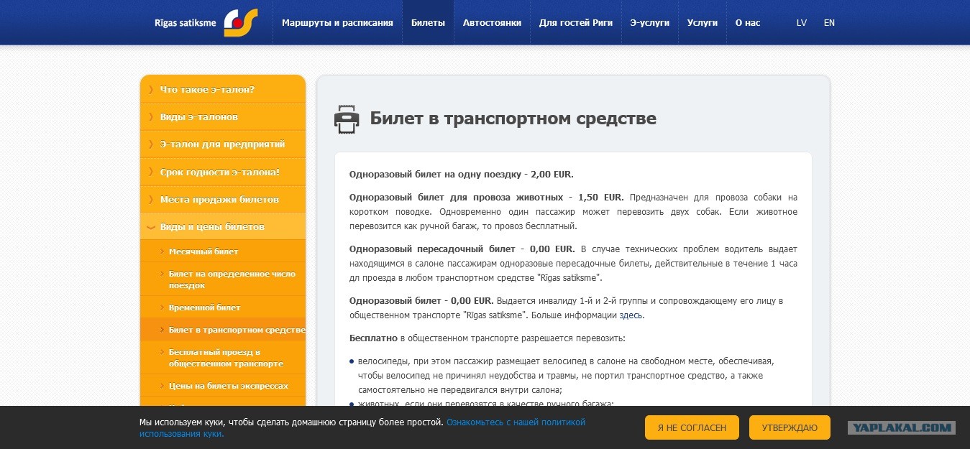
Task: Click the УТВЕРЖДАЮ cookie button
Action: coord(790,427)
